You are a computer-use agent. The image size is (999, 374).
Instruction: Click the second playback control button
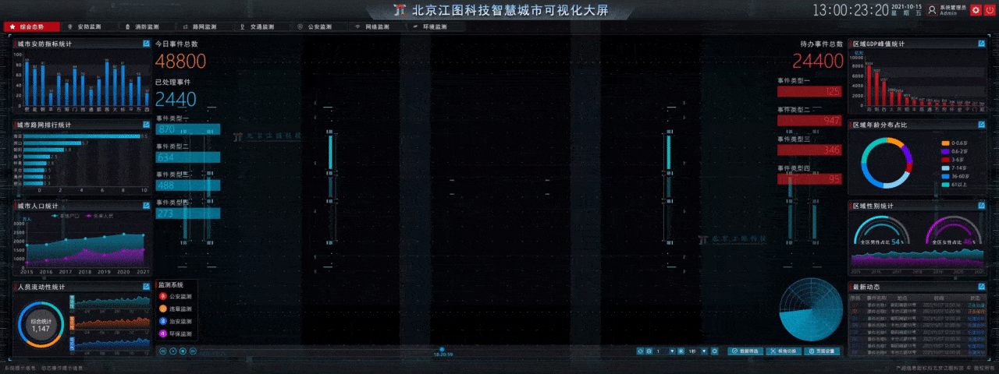tap(173, 351)
